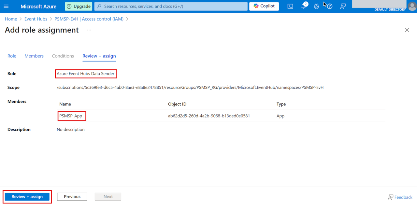Switch to the Role tab
Screen dimensions: 417x206
point(12,56)
